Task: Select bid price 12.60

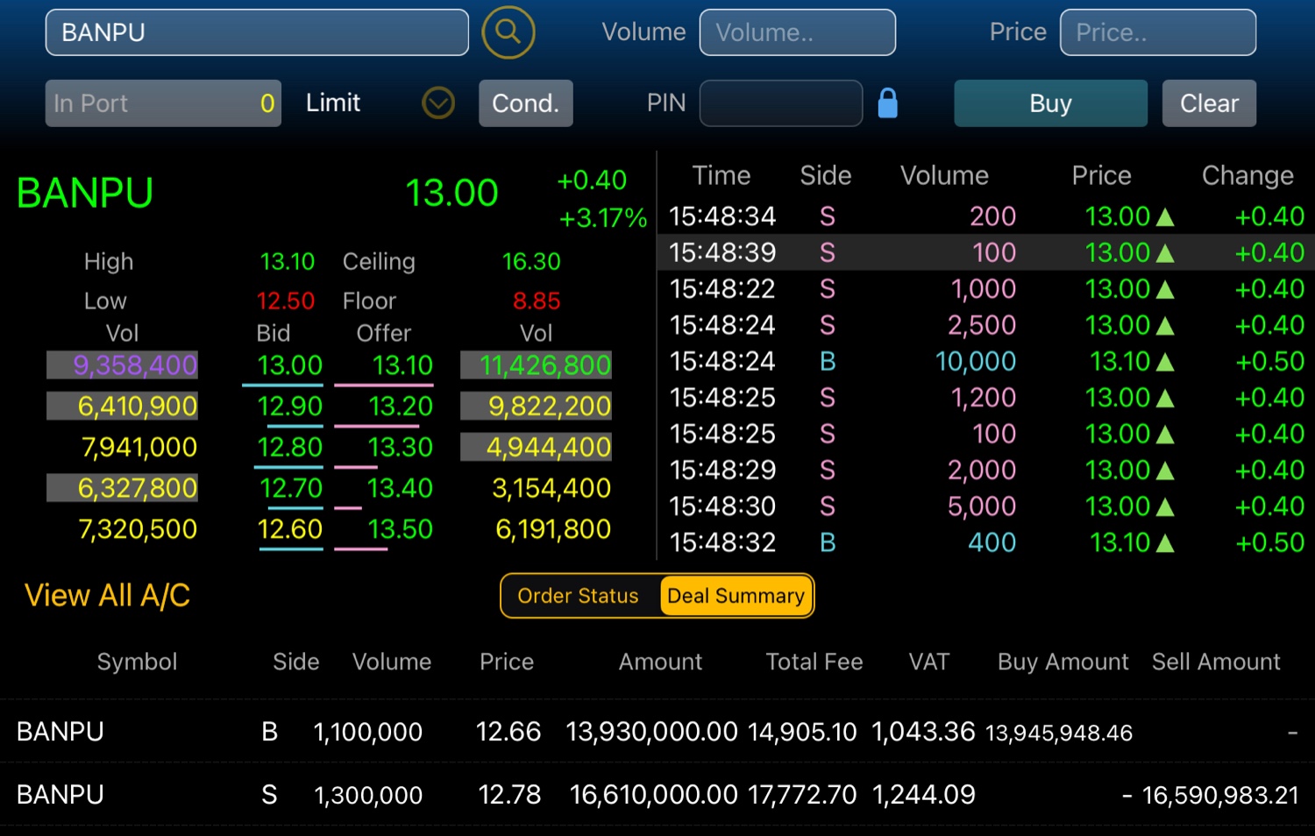Action: point(290,529)
